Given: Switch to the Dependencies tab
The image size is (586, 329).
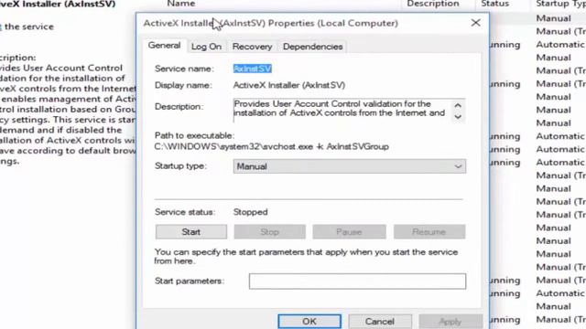Looking at the screenshot, I should 313,47.
